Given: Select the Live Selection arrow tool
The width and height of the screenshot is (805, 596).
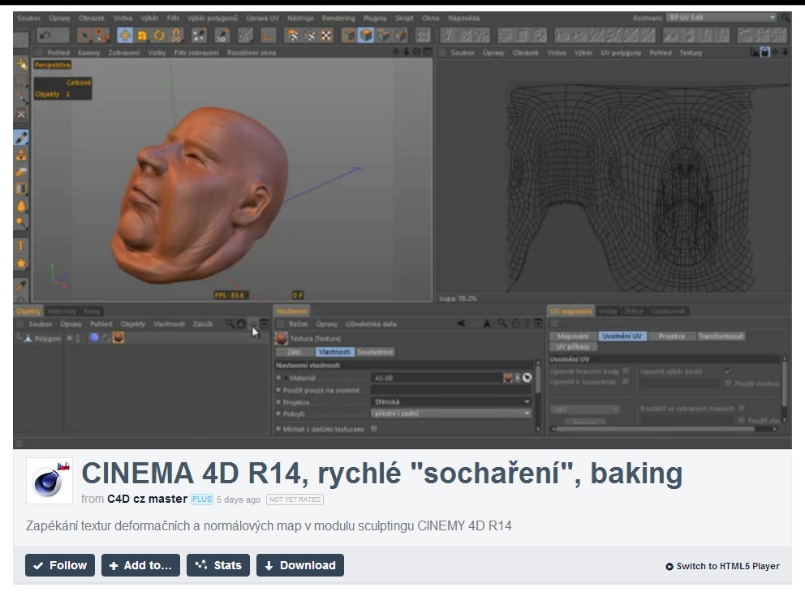Looking at the screenshot, I should coord(84,36).
